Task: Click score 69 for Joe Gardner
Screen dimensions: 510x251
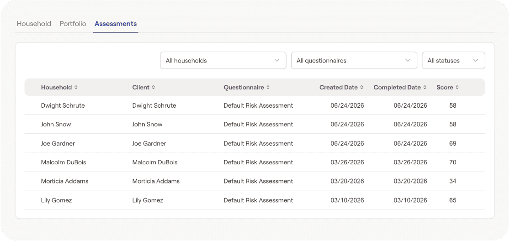Action: click(453, 143)
